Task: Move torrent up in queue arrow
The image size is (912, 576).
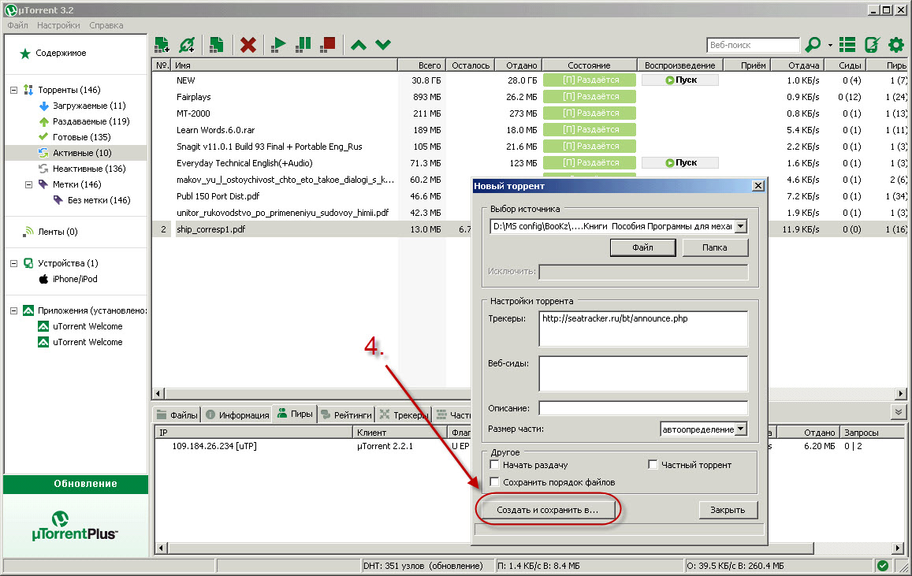Action: tap(359, 45)
